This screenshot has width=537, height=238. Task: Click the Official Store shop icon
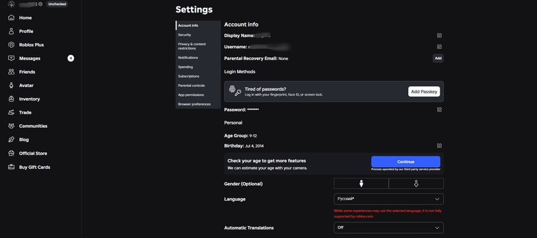(x=11, y=154)
